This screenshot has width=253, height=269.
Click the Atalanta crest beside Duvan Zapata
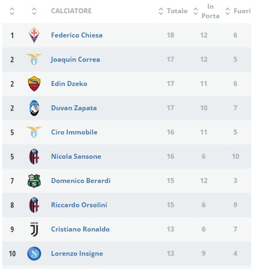click(34, 108)
